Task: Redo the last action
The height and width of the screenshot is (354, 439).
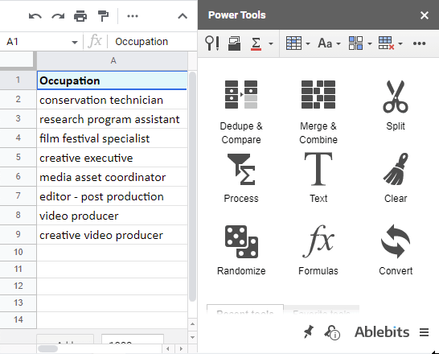Action: click(x=58, y=16)
